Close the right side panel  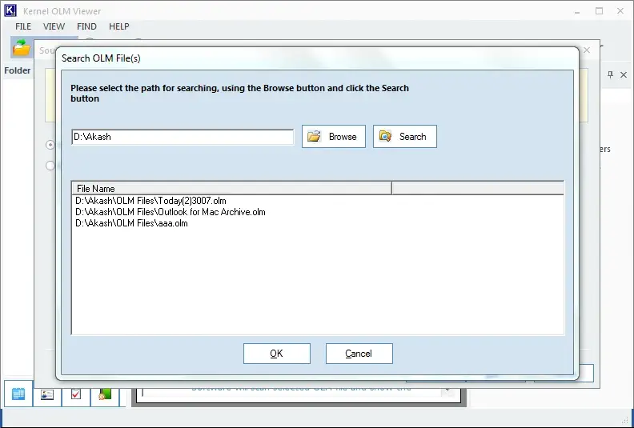click(624, 74)
